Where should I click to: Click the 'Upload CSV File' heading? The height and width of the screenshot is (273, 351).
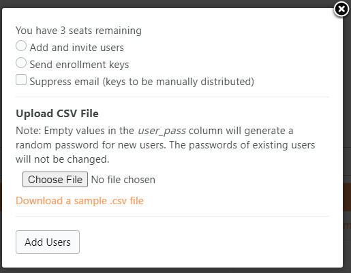coord(57,114)
